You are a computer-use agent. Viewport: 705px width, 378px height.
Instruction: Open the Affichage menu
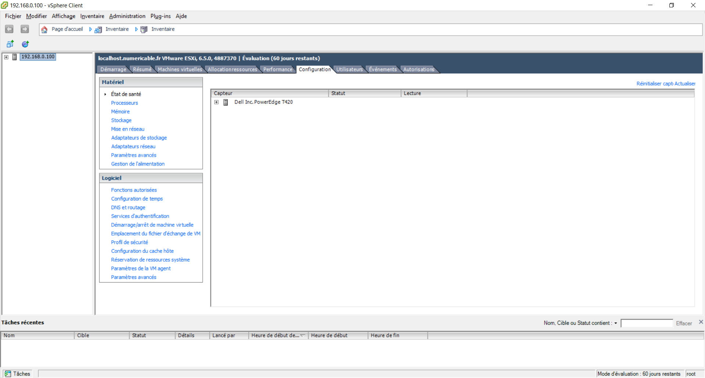point(64,16)
